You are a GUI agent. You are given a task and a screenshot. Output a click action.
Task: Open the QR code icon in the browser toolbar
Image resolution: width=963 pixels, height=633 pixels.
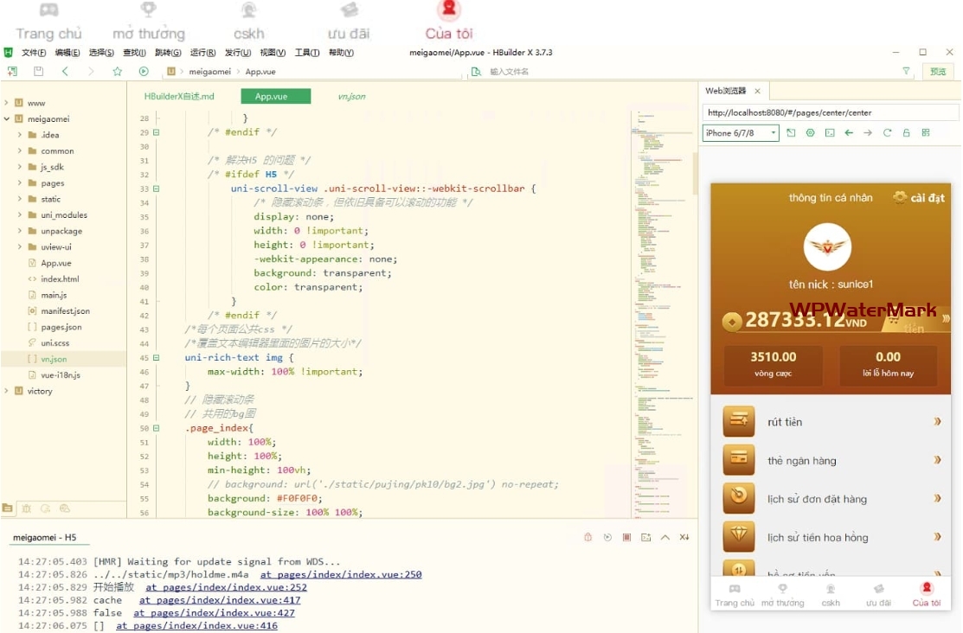pyautogui.click(x=926, y=133)
